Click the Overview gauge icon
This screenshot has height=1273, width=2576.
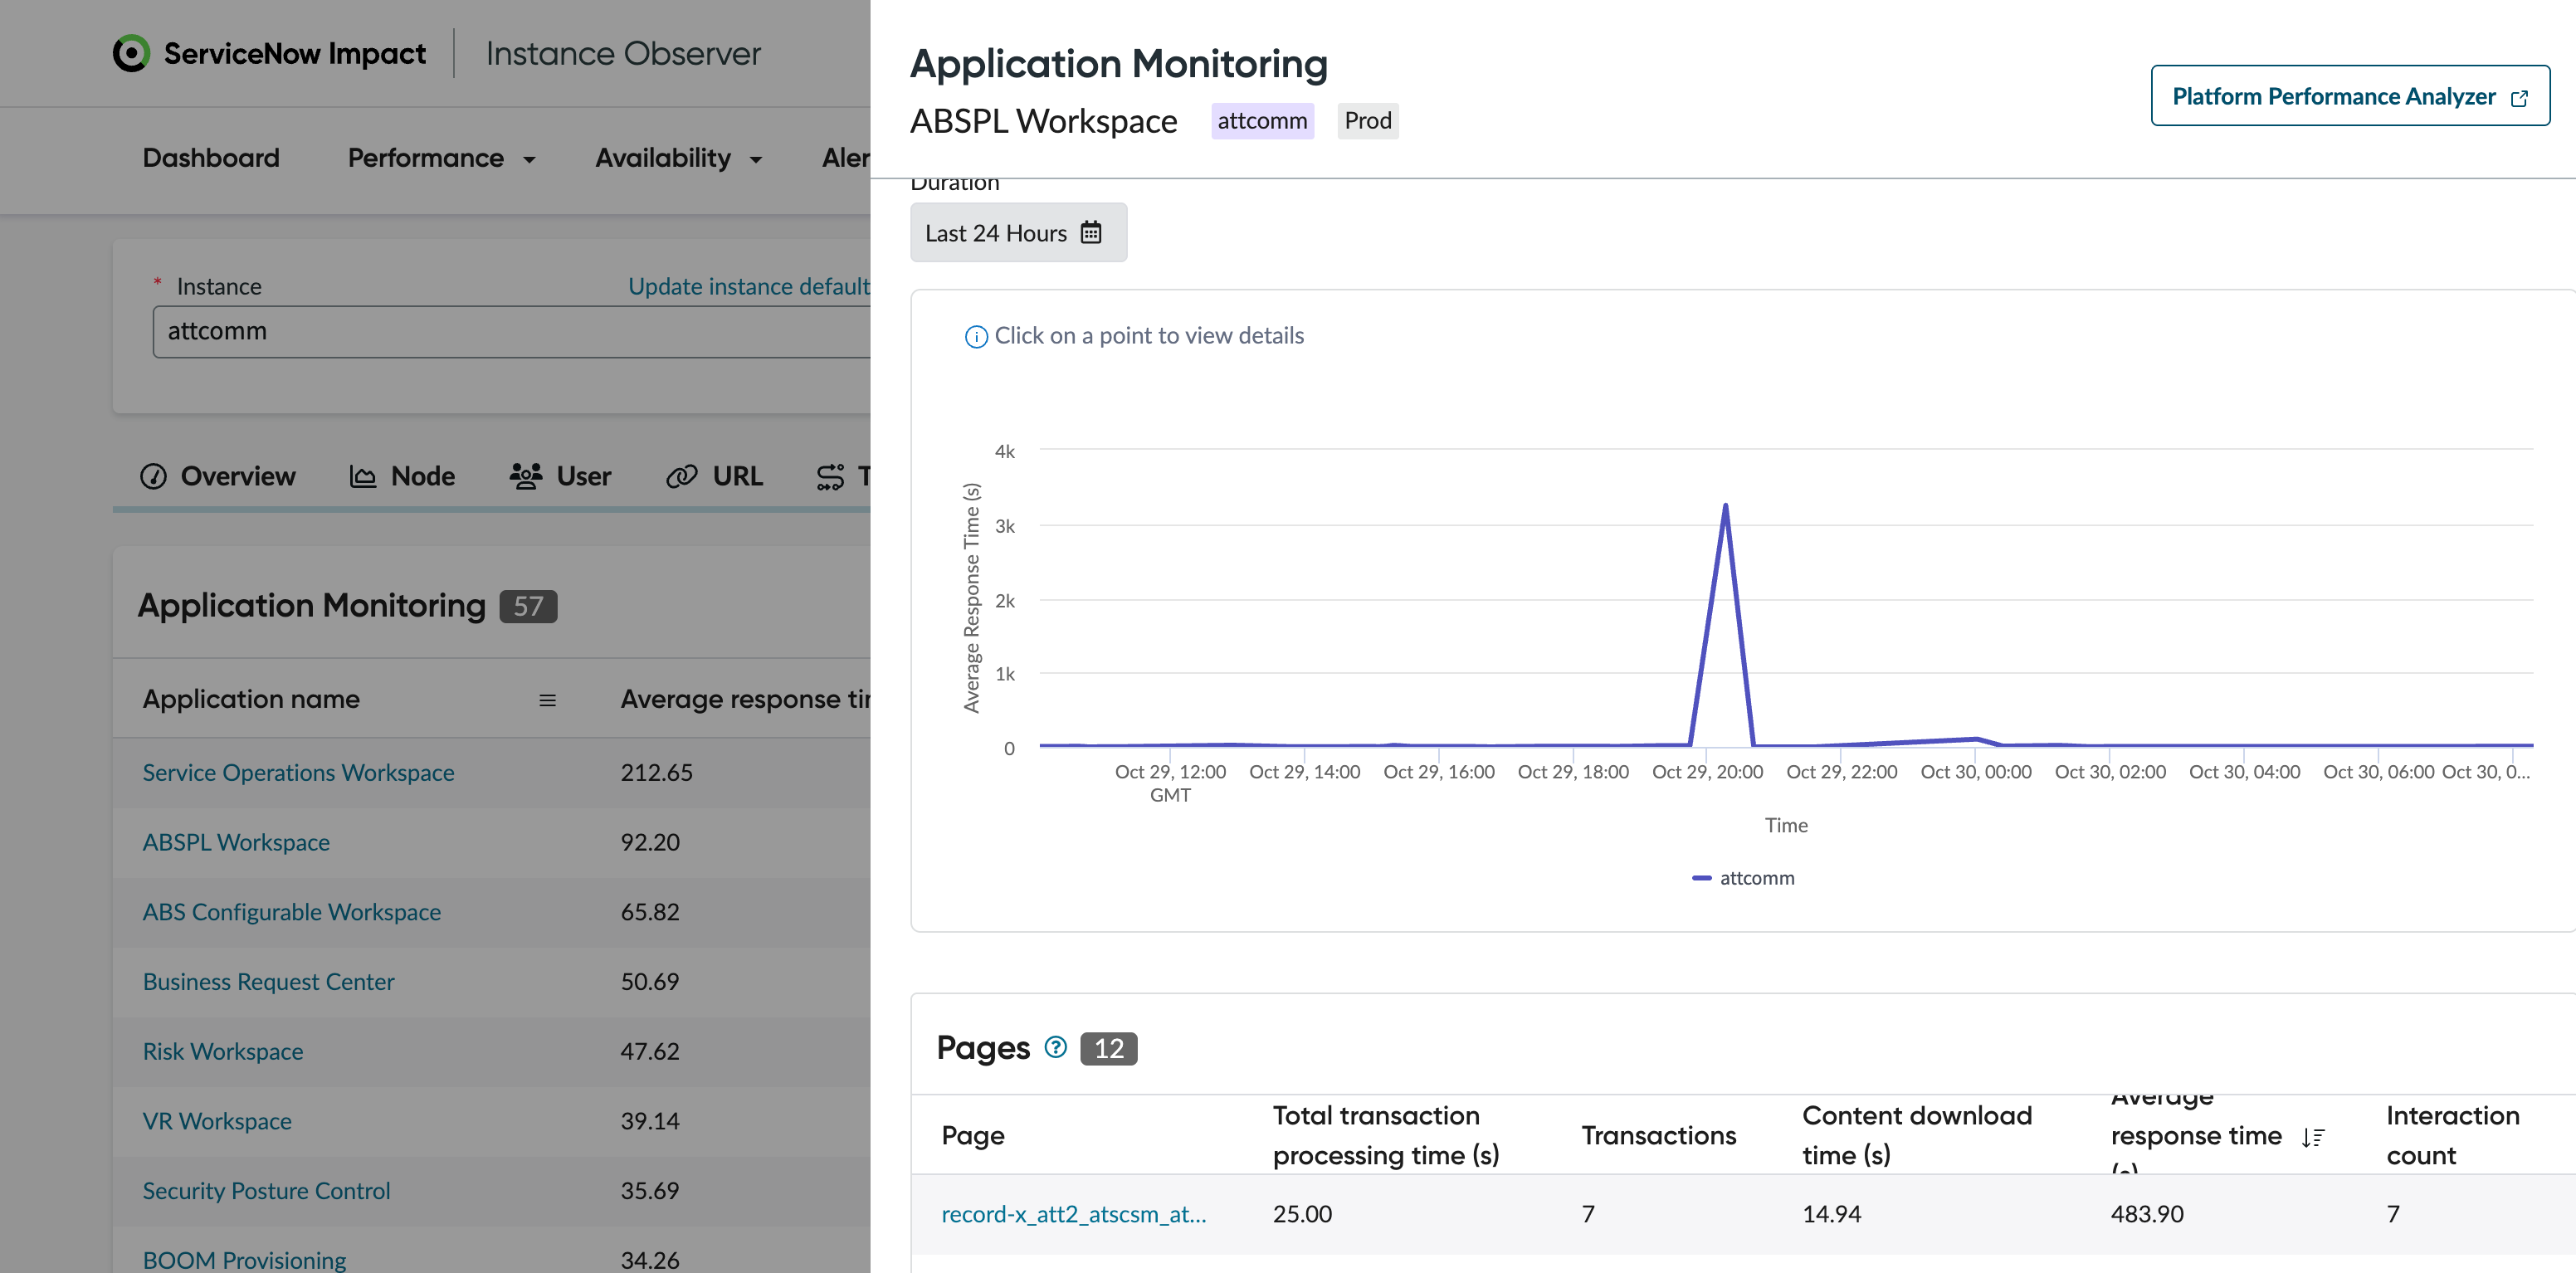tap(153, 476)
